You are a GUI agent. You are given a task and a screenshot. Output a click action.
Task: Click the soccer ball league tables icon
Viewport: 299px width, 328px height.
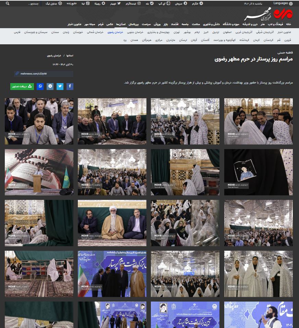pos(60,3)
